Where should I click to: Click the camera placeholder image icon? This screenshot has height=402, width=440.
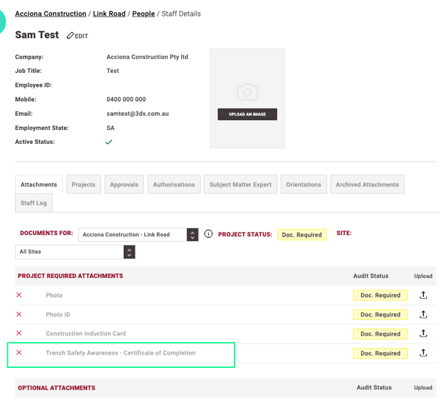click(247, 91)
